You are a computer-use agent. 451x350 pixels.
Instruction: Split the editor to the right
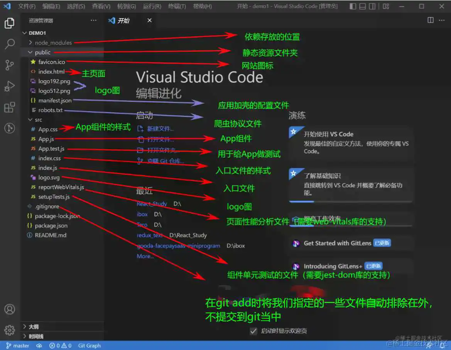(x=430, y=20)
